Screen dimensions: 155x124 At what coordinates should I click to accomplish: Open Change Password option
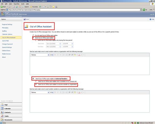click(x=7, y=44)
